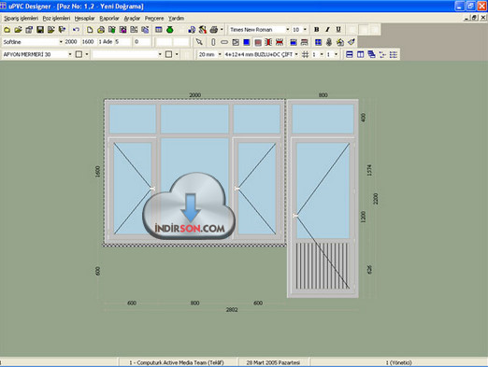Image resolution: width=488 pixels, height=367 pixels.
Task: Select the vertical profile bar tool
Action: (x=213, y=42)
